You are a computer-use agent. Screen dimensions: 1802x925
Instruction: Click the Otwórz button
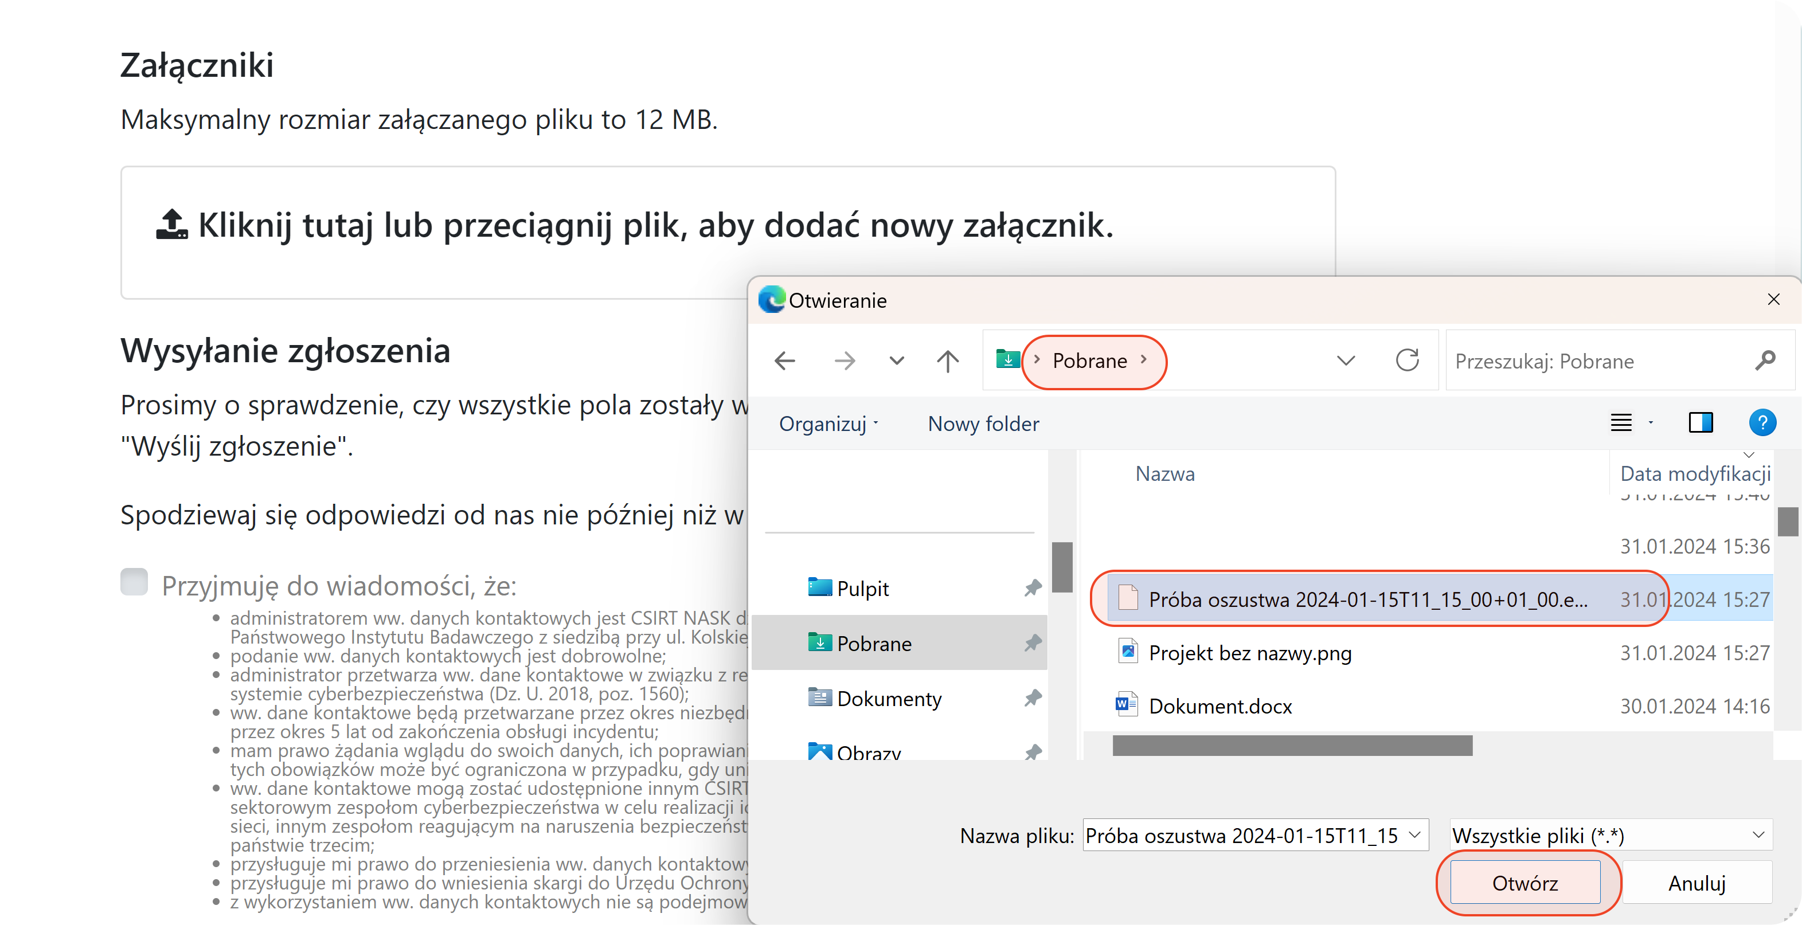[x=1525, y=883]
